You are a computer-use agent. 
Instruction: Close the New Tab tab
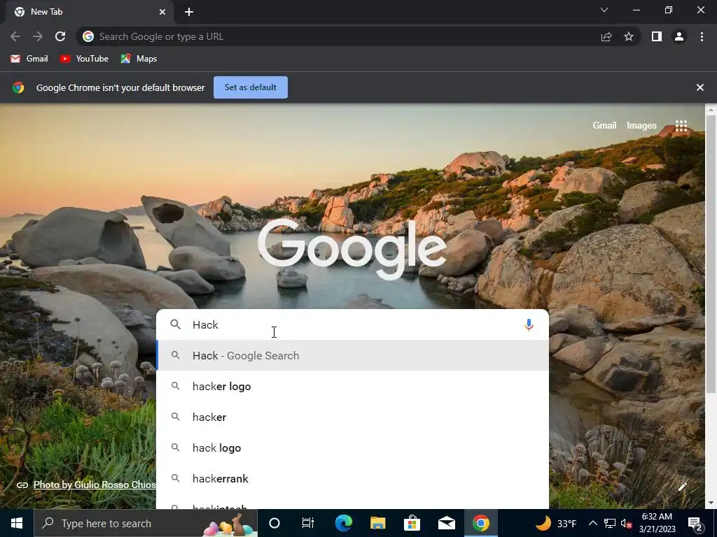162,12
